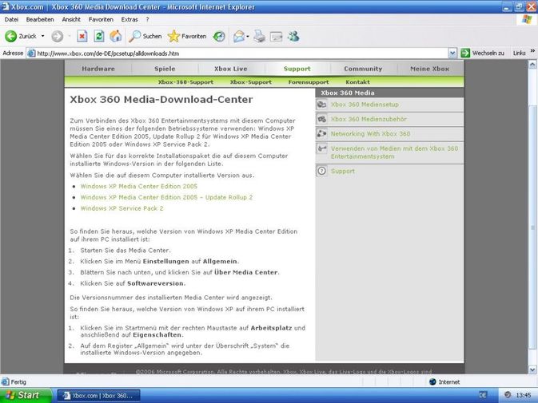The height and width of the screenshot is (403, 538).
Task: Click the Zurück back arrow icon
Action: click(10, 36)
